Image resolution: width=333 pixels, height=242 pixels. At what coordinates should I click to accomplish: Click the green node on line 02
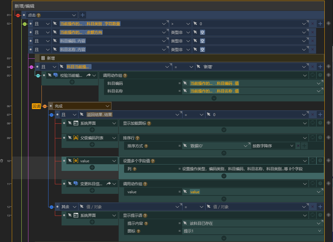point(25,24)
